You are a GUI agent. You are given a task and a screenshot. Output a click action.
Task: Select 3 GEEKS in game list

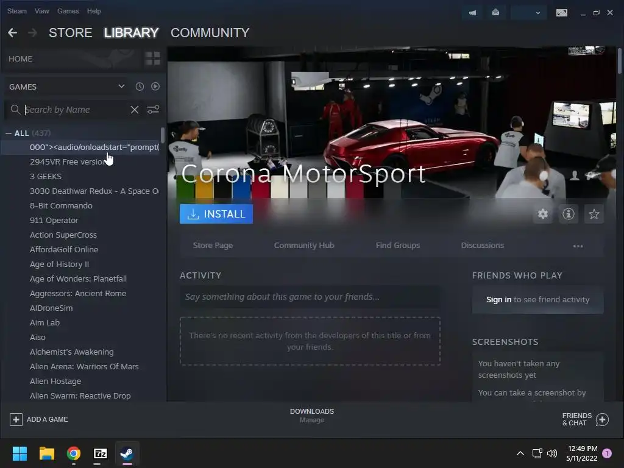tap(45, 176)
